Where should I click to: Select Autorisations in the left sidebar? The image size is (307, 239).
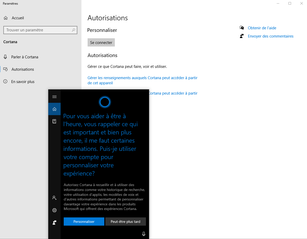23,69
